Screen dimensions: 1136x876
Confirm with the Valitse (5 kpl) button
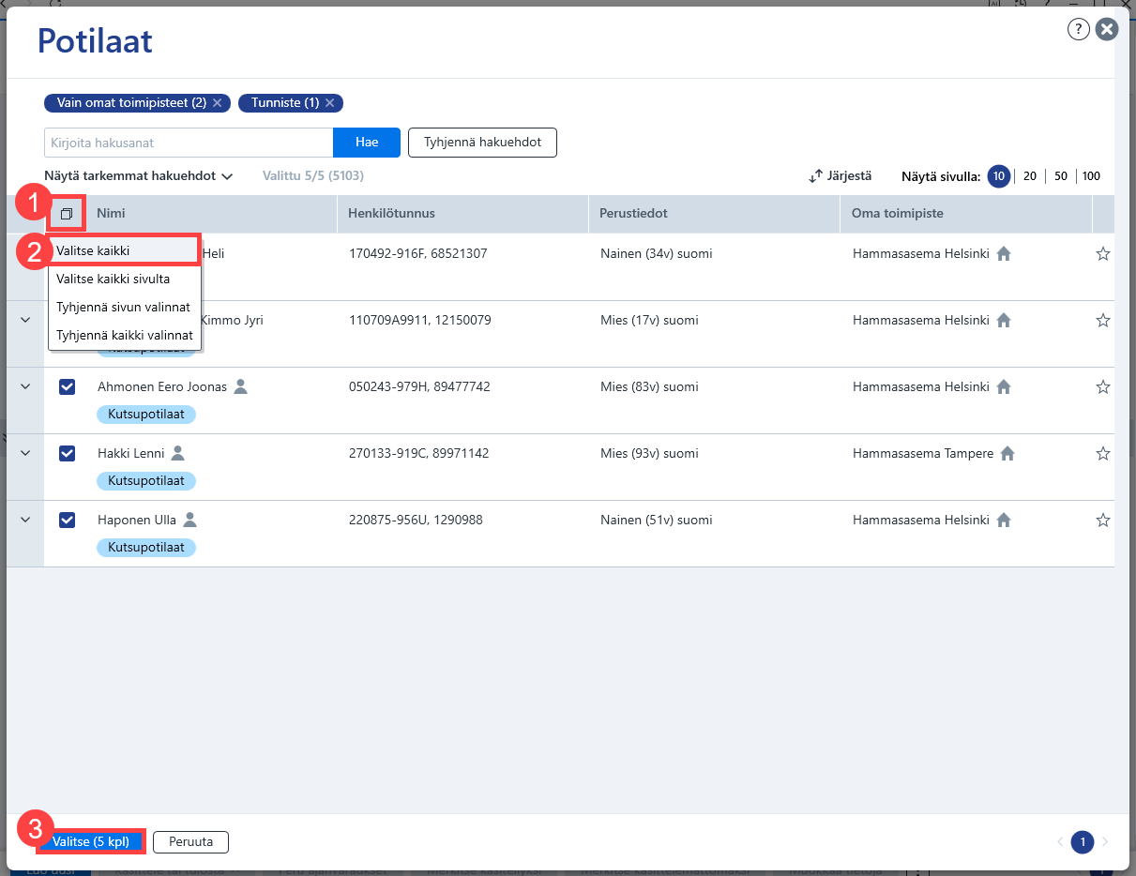pos(90,842)
